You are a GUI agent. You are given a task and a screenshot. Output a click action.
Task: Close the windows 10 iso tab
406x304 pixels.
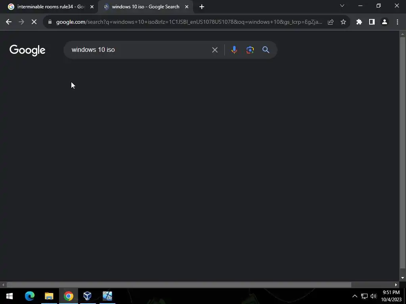(187, 7)
